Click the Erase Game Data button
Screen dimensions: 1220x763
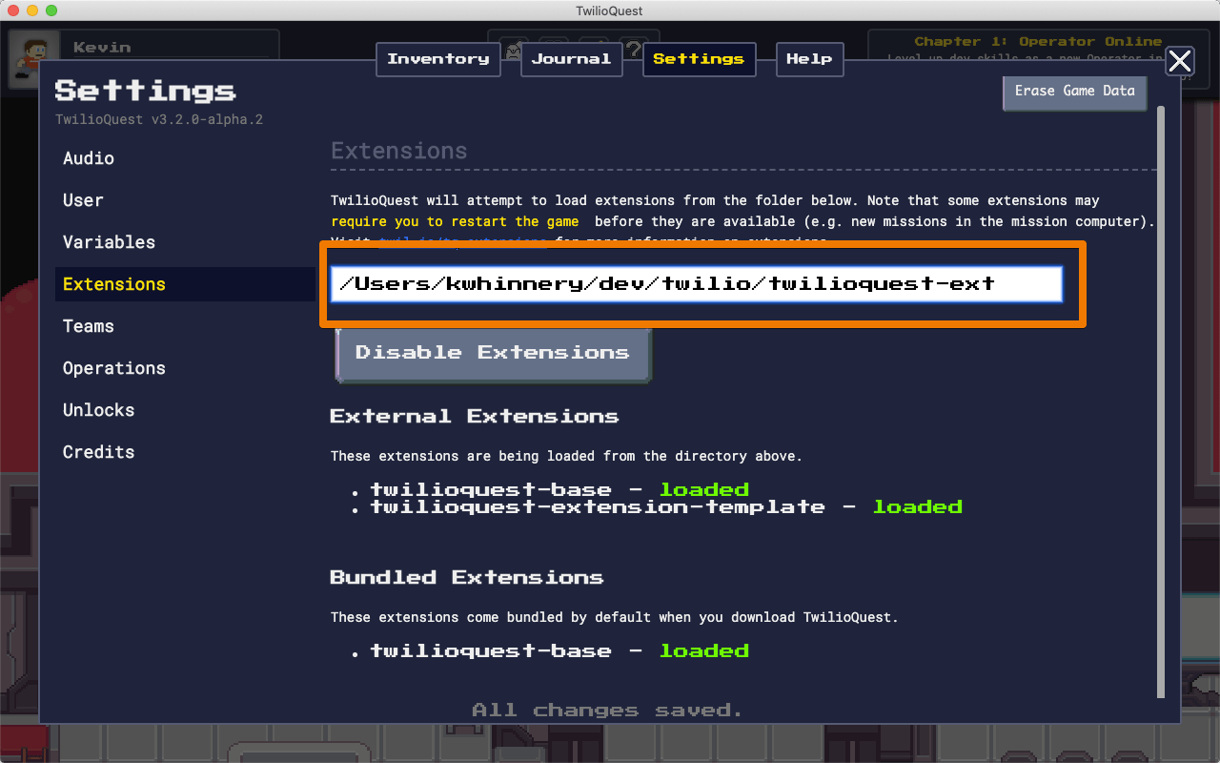pyautogui.click(x=1074, y=93)
